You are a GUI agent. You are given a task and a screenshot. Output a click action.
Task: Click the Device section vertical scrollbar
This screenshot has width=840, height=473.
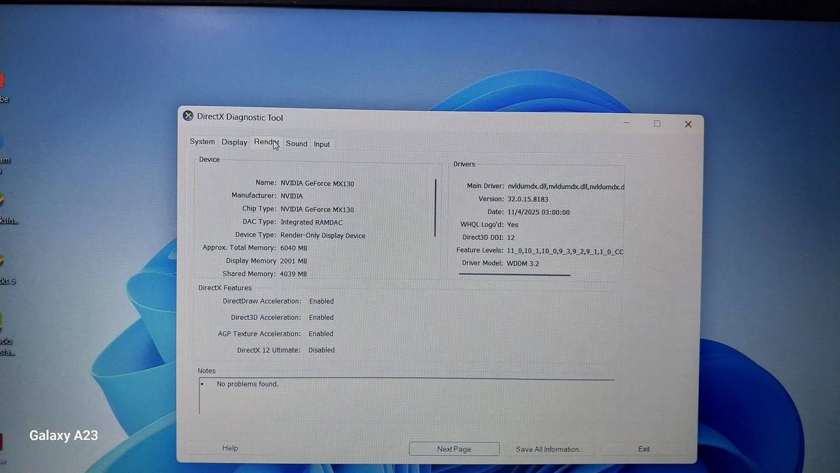(x=435, y=208)
